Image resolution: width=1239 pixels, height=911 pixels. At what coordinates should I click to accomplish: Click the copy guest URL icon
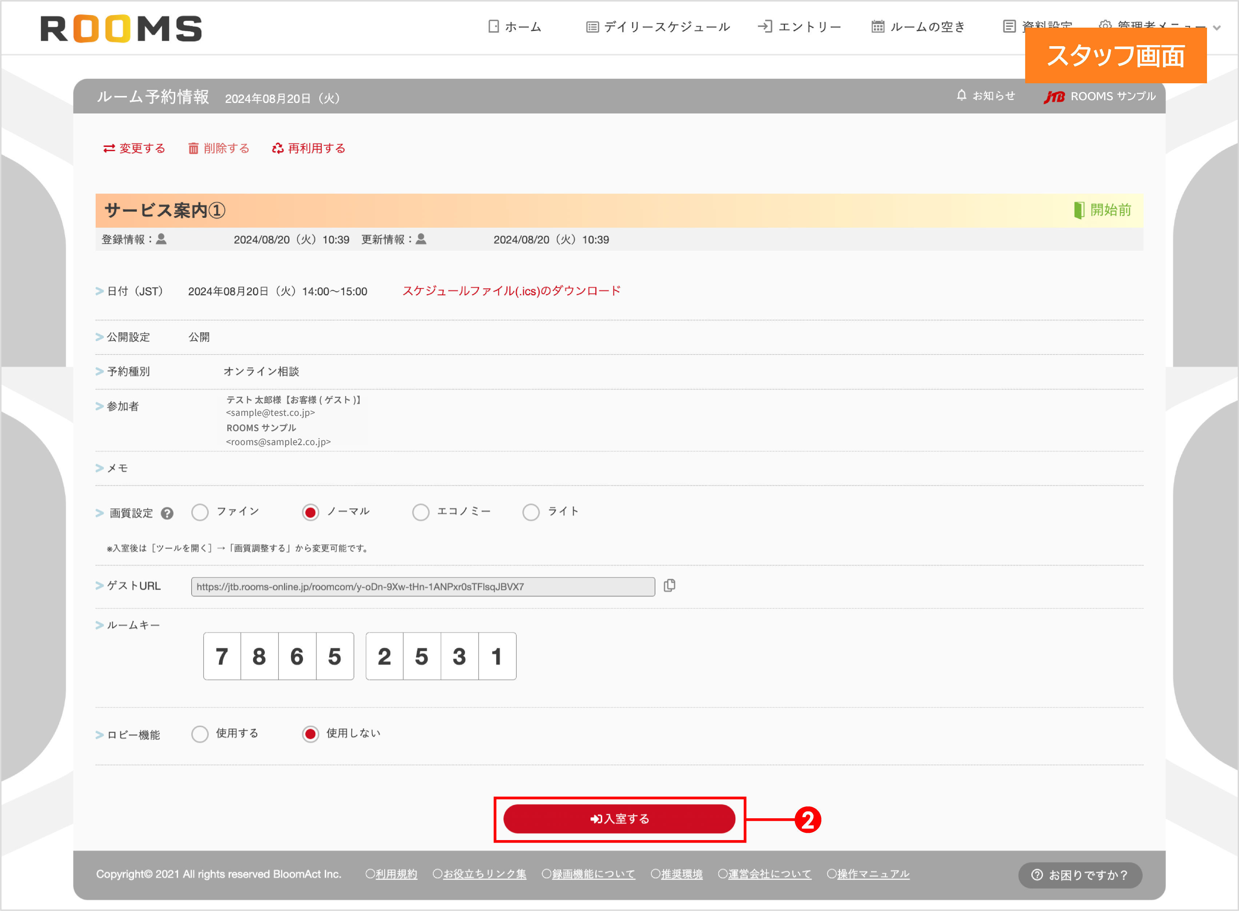[669, 586]
